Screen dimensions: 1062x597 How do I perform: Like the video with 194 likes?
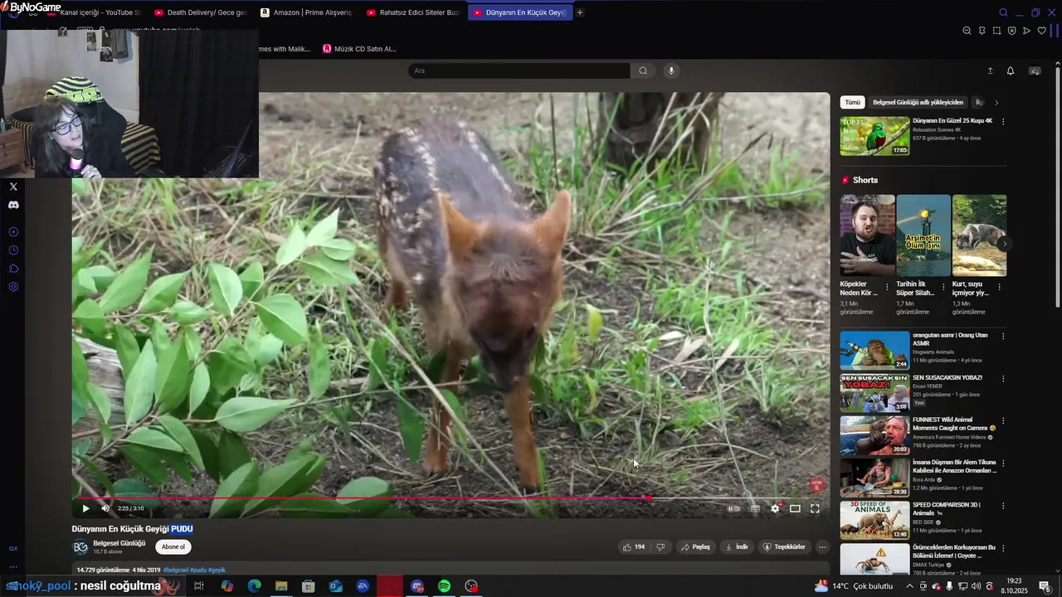tap(634, 547)
